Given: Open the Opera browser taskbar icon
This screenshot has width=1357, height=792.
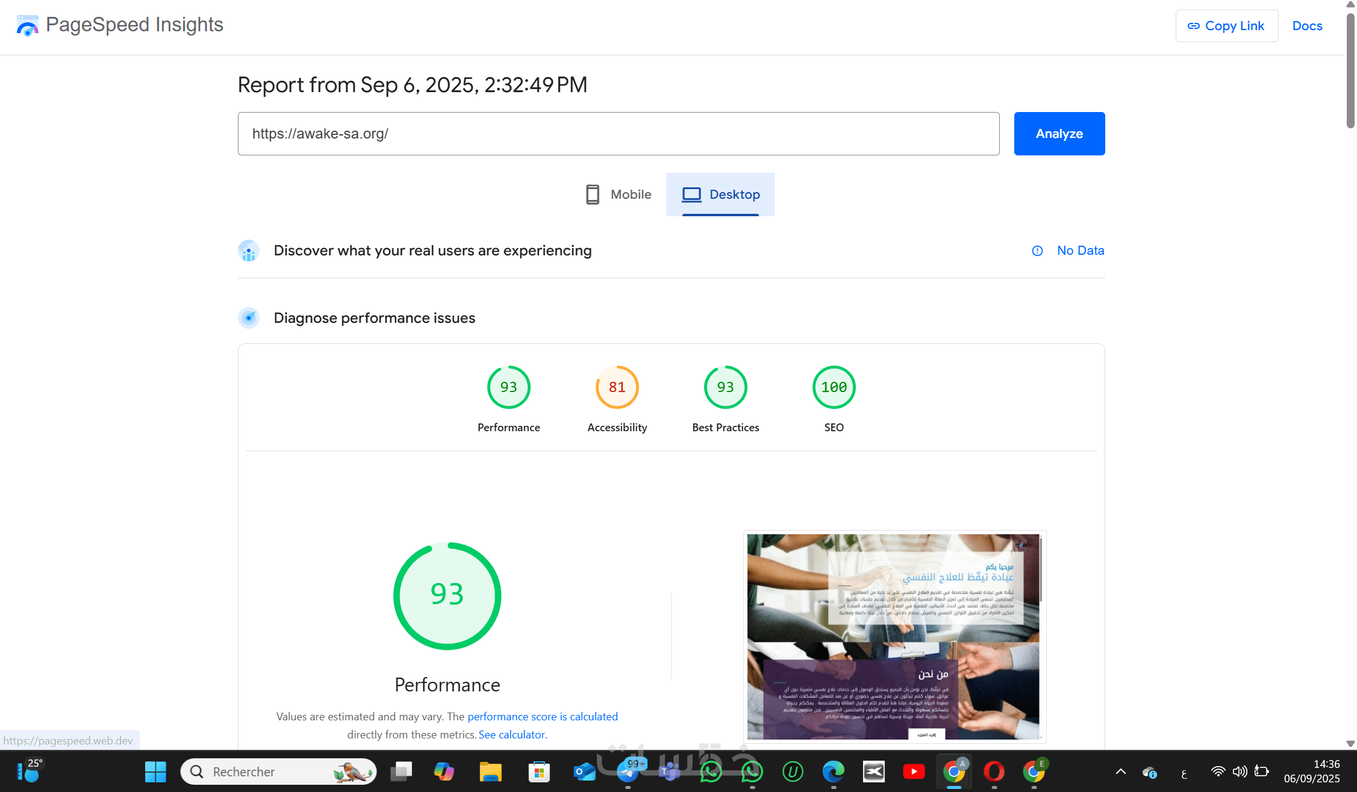Looking at the screenshot, I should [994, 772].
